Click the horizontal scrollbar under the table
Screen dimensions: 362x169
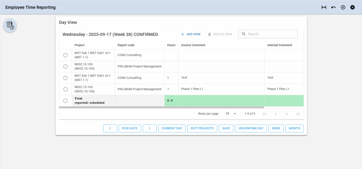coord(161,107)
